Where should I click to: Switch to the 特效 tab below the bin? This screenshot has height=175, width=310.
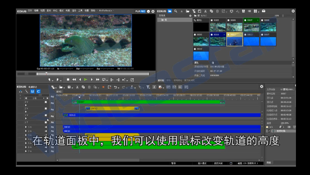coord(168,80)
